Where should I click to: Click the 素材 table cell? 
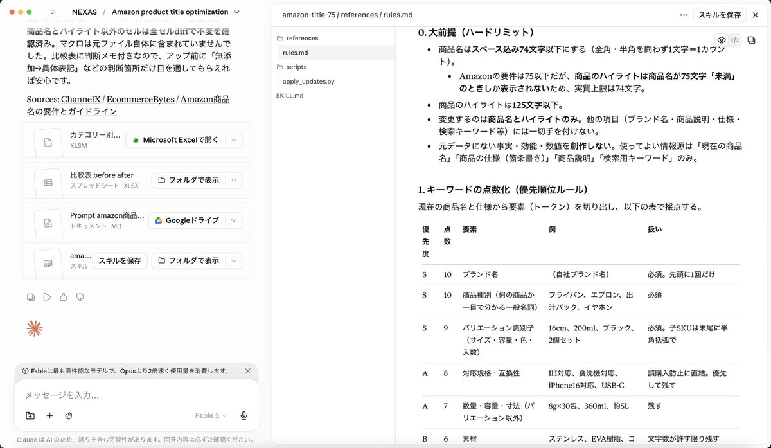(470, 438)
